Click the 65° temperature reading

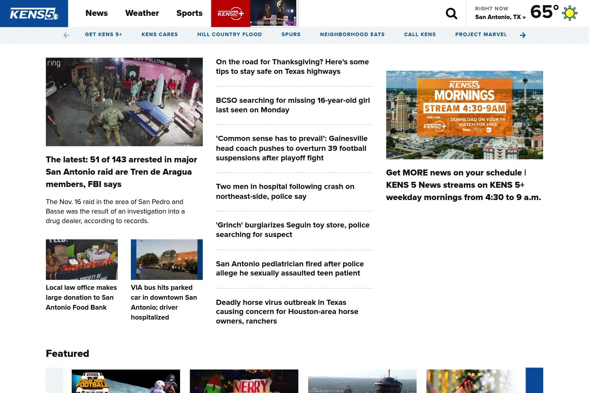(x=544, y=12)
